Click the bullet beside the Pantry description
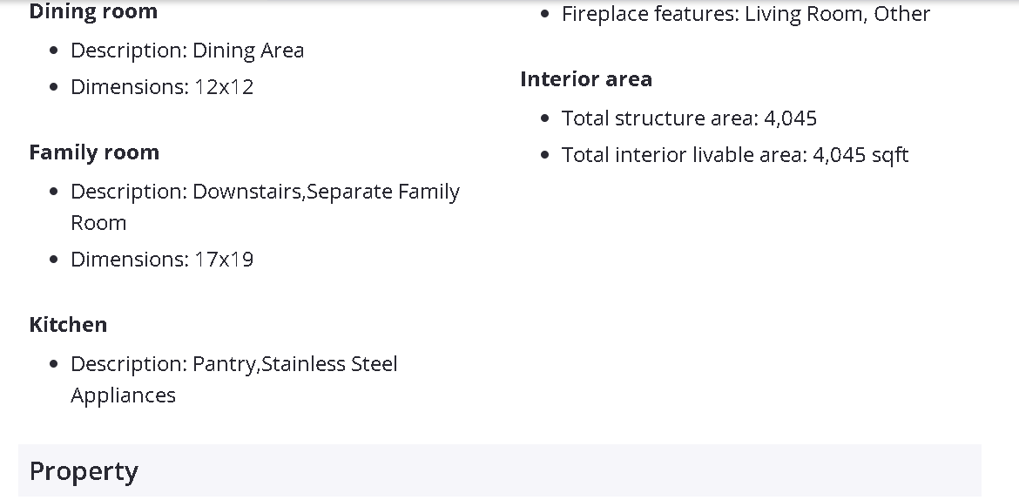1019x500 pixels. [54, 365]
